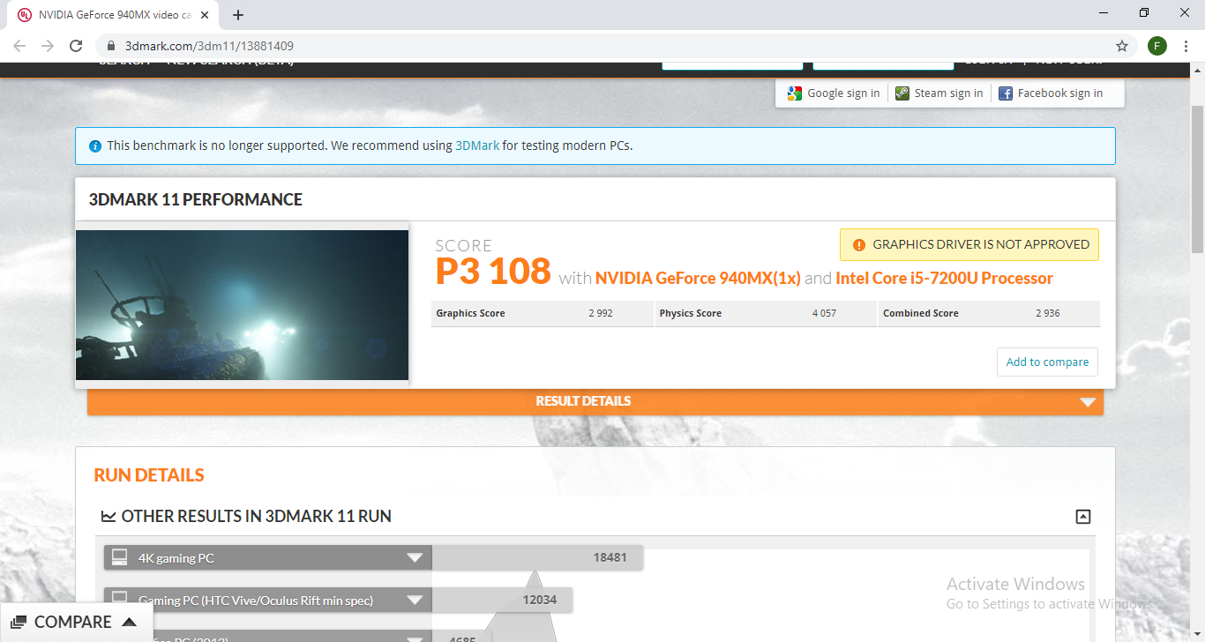Image resolution: width=1205 pixels, height=642 pixels.
Task: Open the Chrome three-dot menu
Action: point(1186,46)
